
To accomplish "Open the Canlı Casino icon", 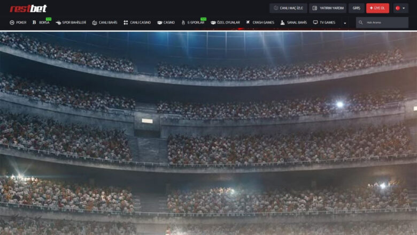I will 126,22.
